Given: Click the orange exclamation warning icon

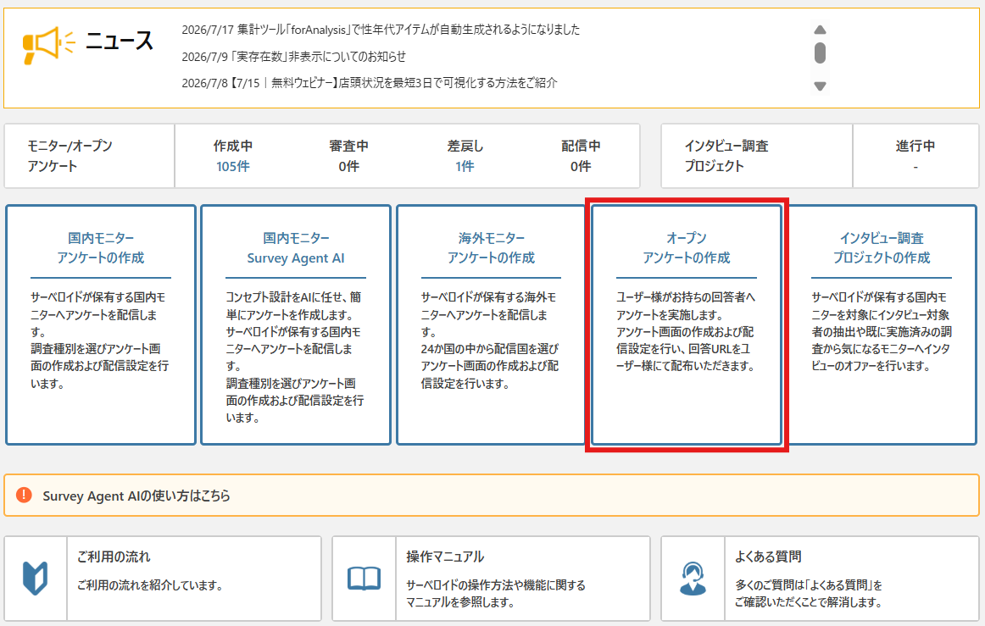Looking at the screenshot, I should 24,495.
